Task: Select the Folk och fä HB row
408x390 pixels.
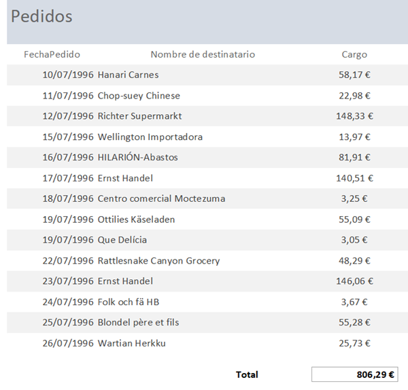Action: [129, 302]
